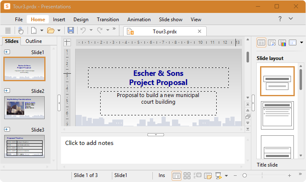Image resolution: width=306 pixels, height=182 pixels.
Task: Click the Undo arrow icon
Action: click(x=83, y=30)
